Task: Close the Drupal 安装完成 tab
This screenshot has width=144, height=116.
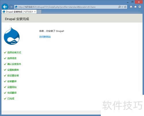Action: [35, 12]
